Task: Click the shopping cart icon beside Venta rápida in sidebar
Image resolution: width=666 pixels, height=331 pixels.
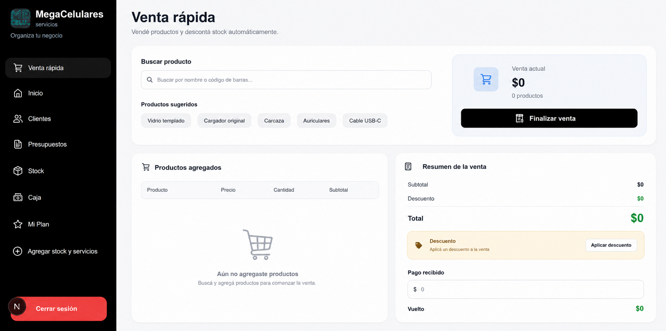Action: [18, 68]
